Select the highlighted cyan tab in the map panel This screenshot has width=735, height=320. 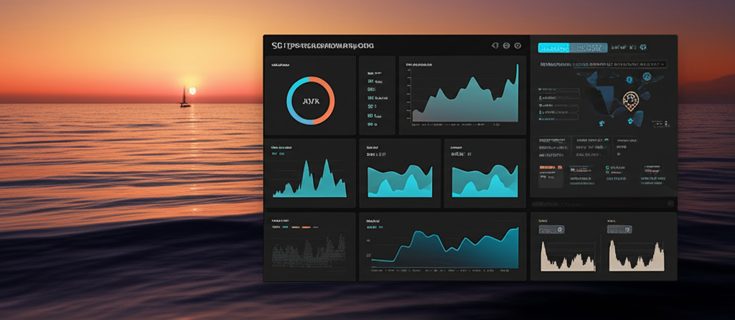(x=554, y=48)
